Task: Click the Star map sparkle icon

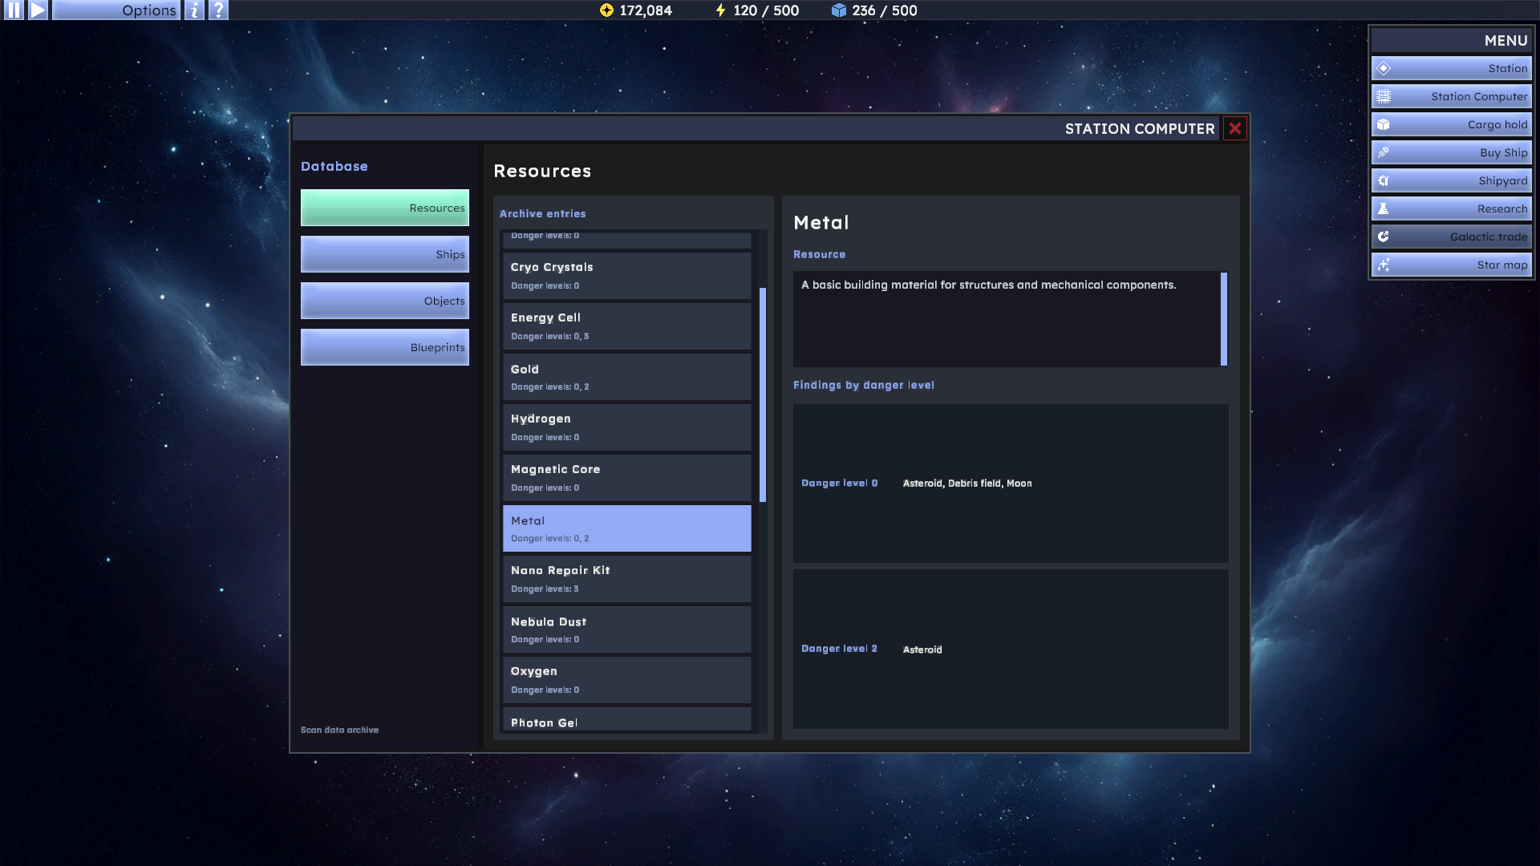Action: pos(1384,265)
